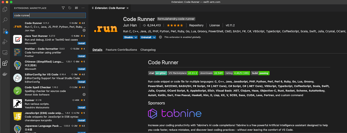This screenshot has width=347, height=133.
Task: Open the Remote Explorer view
Action: tap(5, 52)
